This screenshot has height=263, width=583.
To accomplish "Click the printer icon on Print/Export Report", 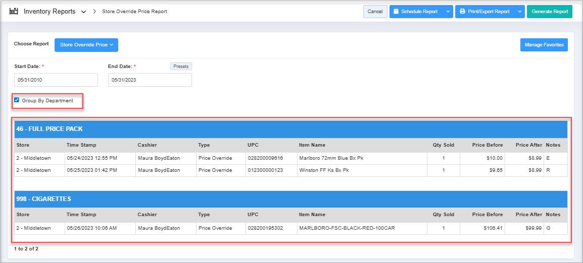I will tap(462, 12).
